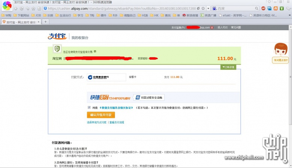Click the skin shirt icon in title bar

[x=269, y=1]
